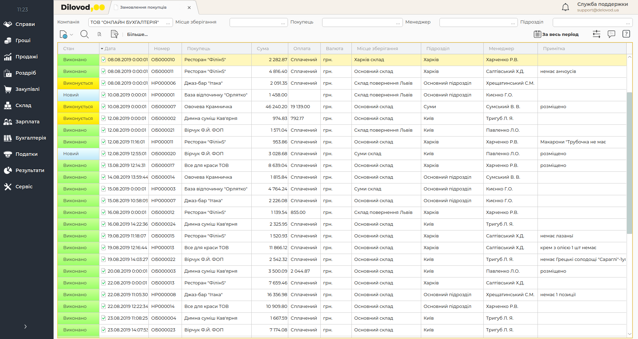Click the Більше... button
This screenshot has height=339, width=638.
pos(137,34)
